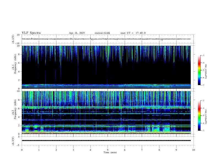Click time axis tick label "2"

(x=56, y=150)
